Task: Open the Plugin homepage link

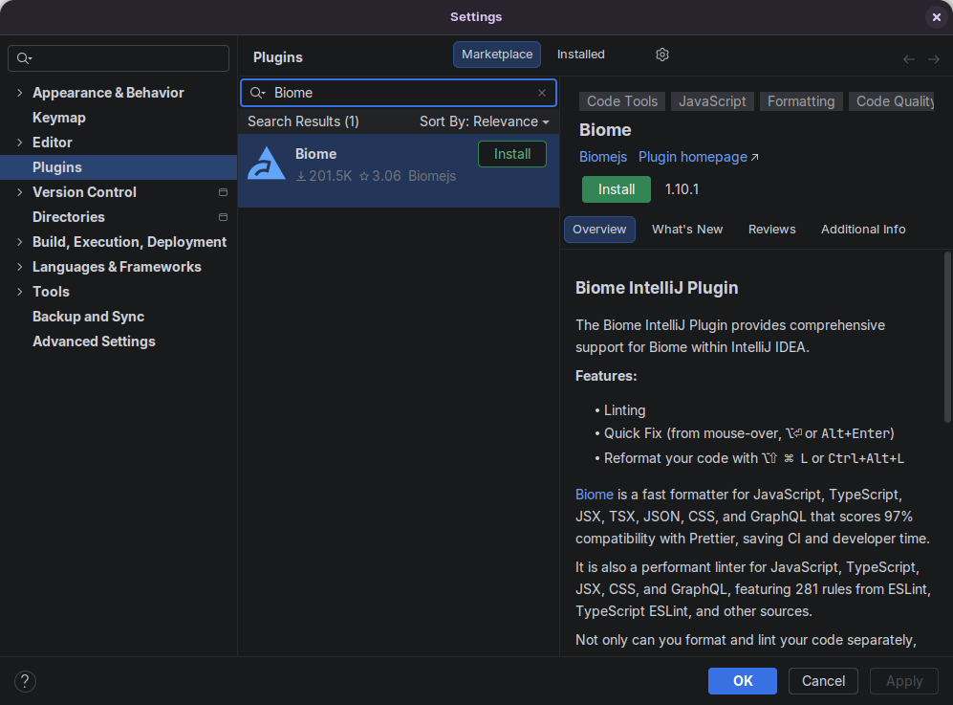Action: (x=699, y=157)
